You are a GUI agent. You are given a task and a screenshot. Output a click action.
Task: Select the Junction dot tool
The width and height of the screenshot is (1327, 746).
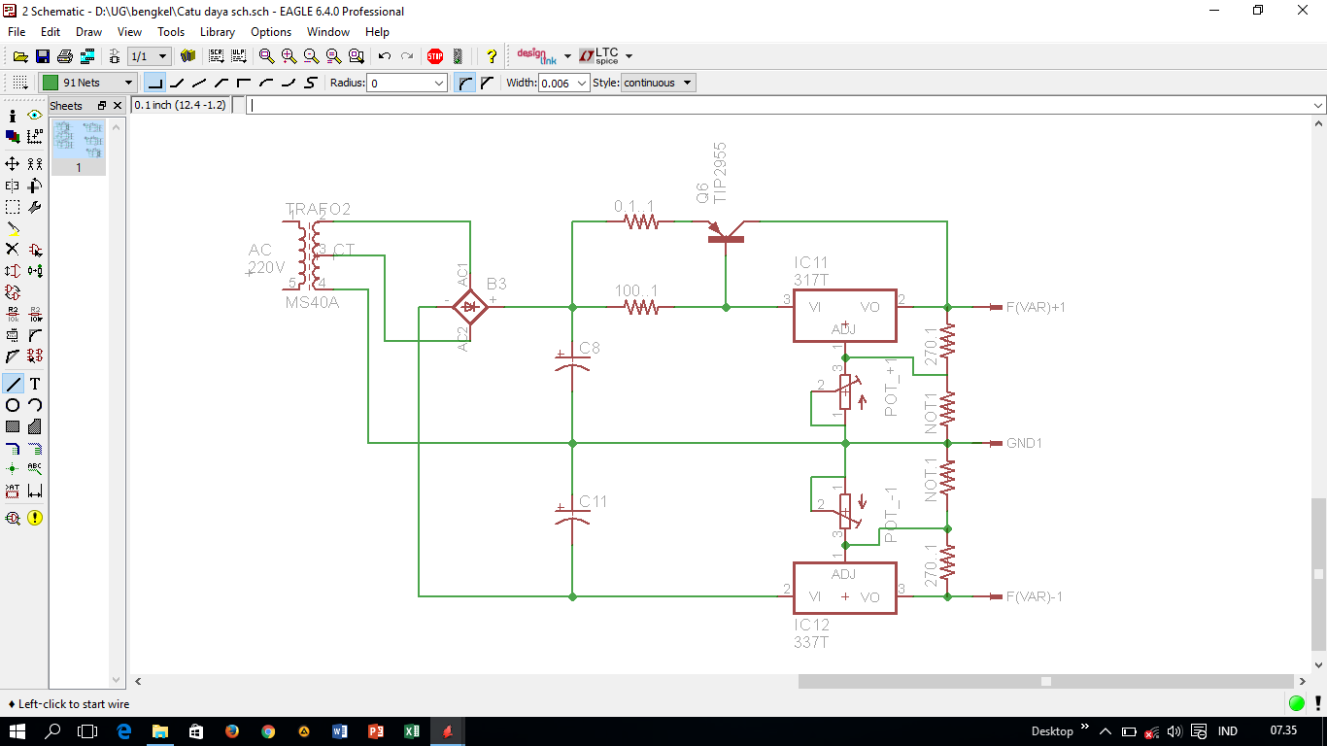pos(13,469)
